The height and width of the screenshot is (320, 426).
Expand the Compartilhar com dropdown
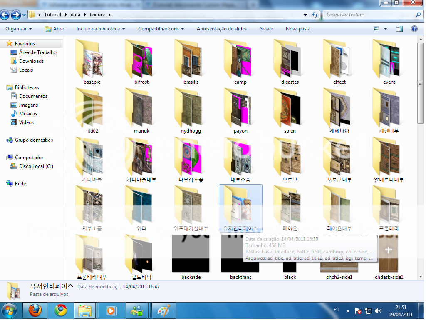[x=161, y=29]
